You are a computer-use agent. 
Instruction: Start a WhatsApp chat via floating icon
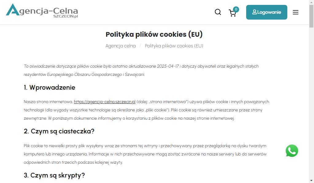pos(292,151)
